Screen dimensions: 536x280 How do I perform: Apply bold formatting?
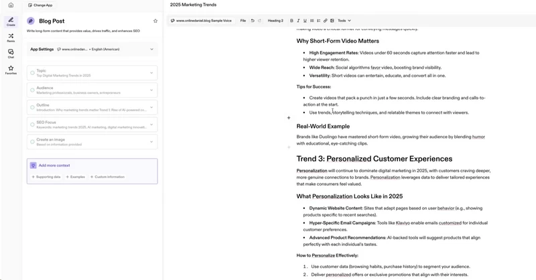coord(291,21)
